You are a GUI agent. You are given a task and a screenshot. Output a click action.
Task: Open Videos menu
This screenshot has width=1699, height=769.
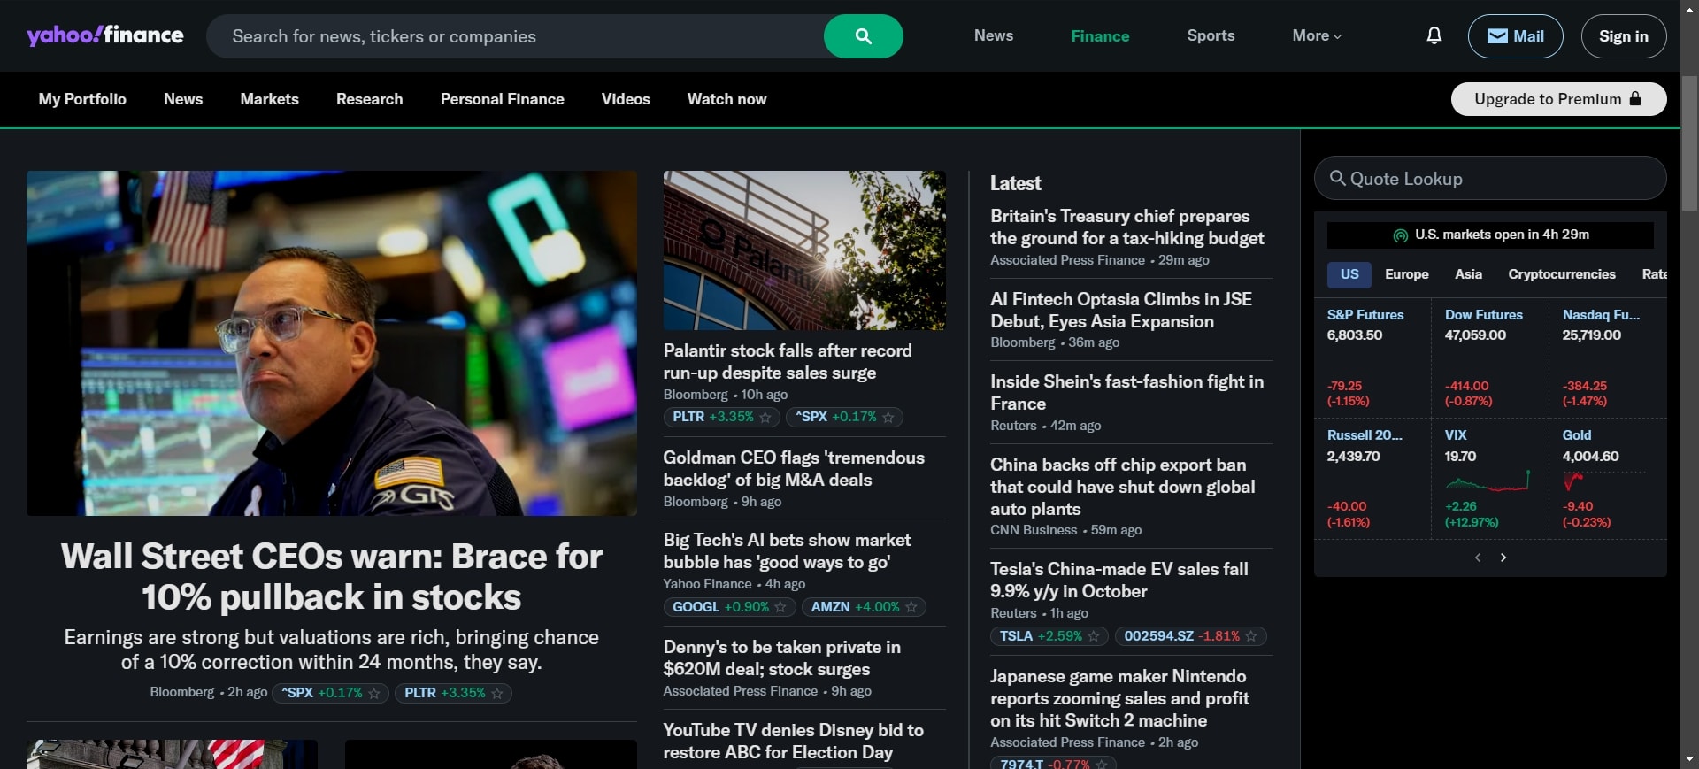tap(626, 99)
